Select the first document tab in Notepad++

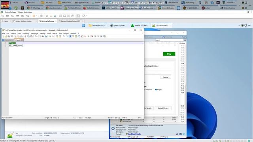8,40
